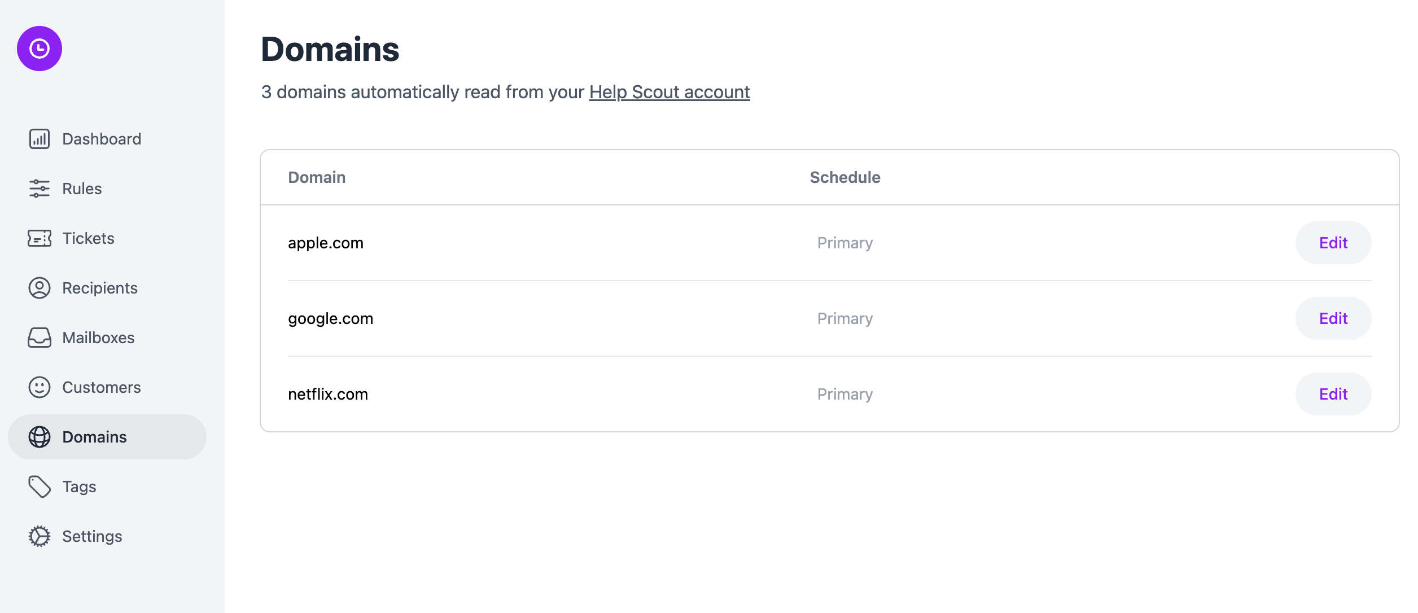1418x613 pixels.
Task: Open the Recipients person icon
Action: (40, 288)
